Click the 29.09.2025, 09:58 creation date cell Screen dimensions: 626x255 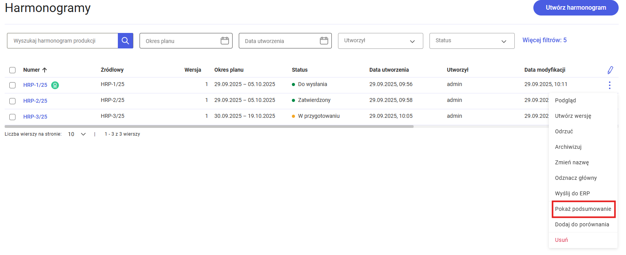[391, 100]
